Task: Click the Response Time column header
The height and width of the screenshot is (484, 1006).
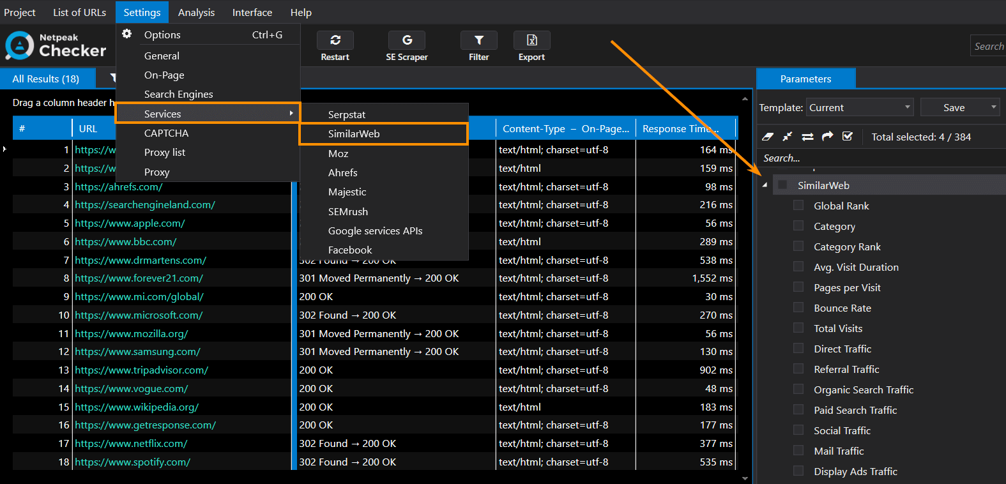Action: click(x=686, y=128)
